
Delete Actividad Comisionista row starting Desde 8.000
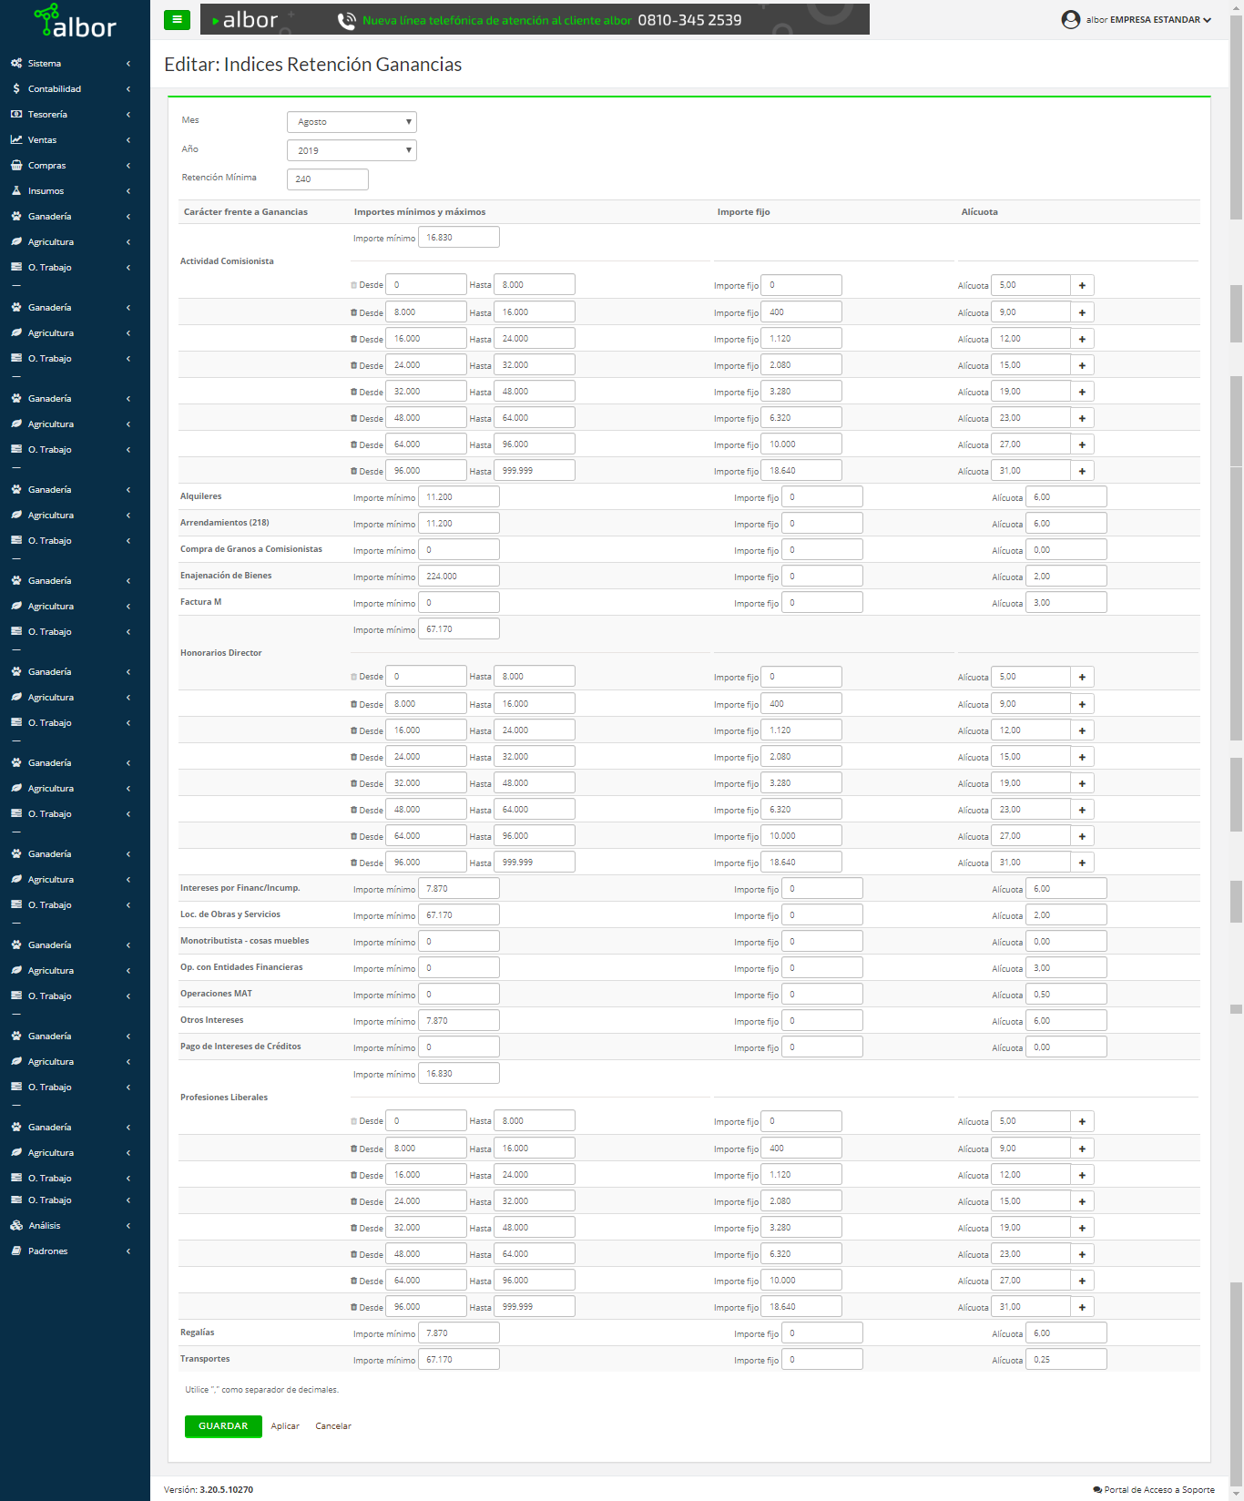[353, 312]
